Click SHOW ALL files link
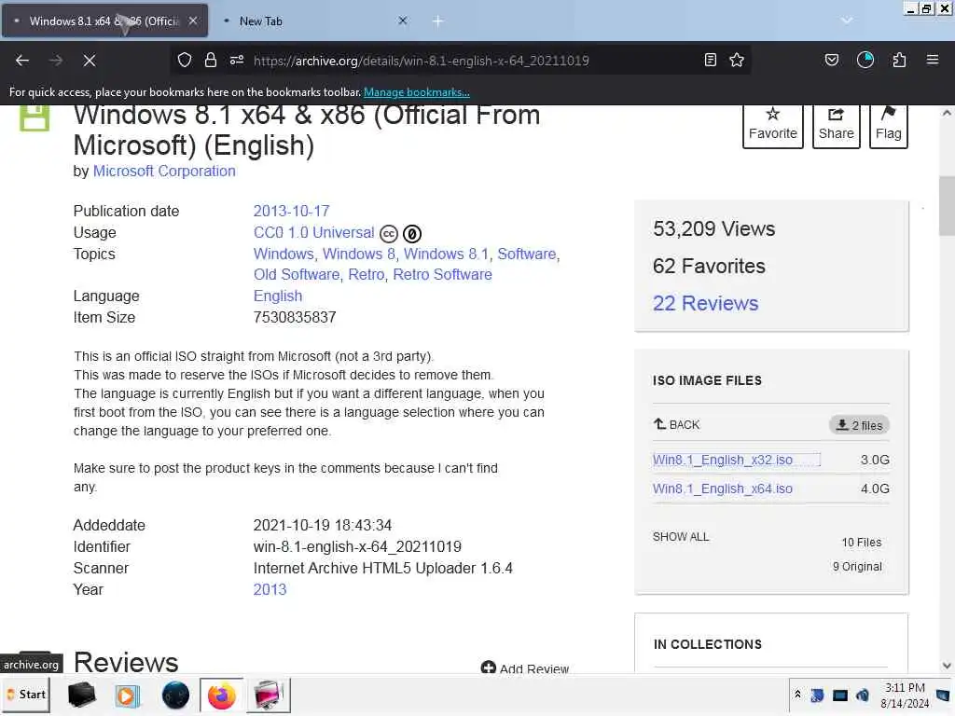This screenshot has width=955, height=716. pyautogui.click(x=681, y=536)
